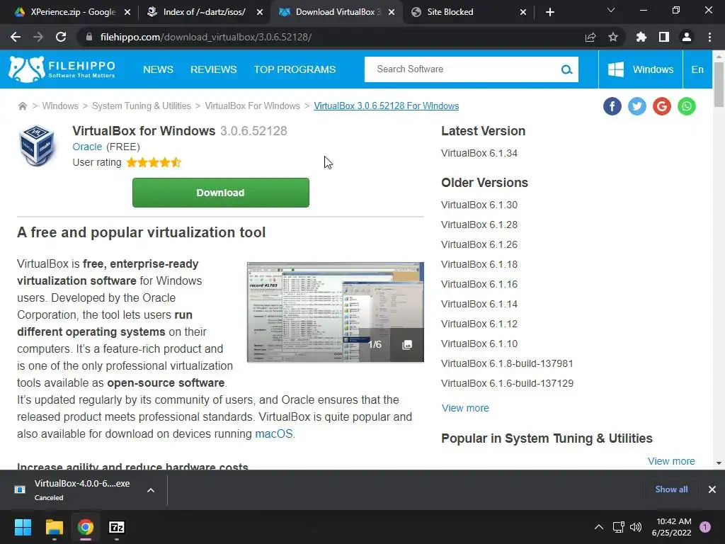The width and height of the screenshot is (725, 544).
Task: Click the home breadcrumb icon
Action: (22, 106)
